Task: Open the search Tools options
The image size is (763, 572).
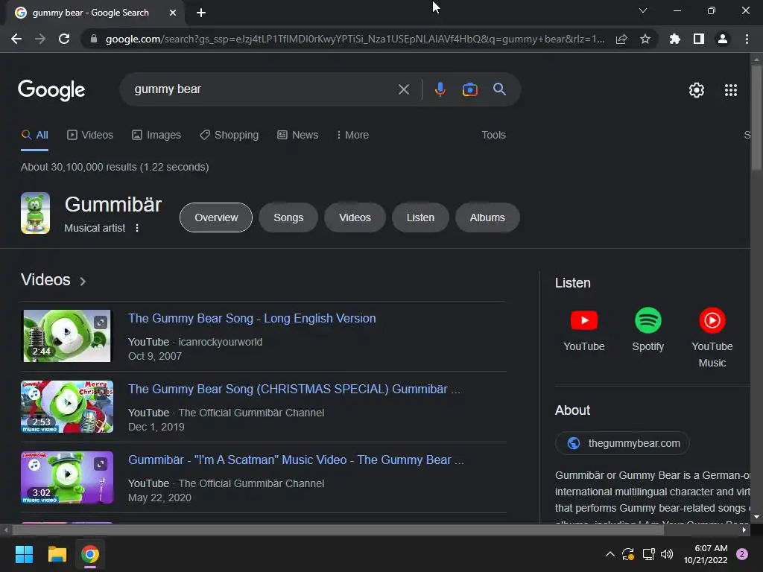Action: 493,136
